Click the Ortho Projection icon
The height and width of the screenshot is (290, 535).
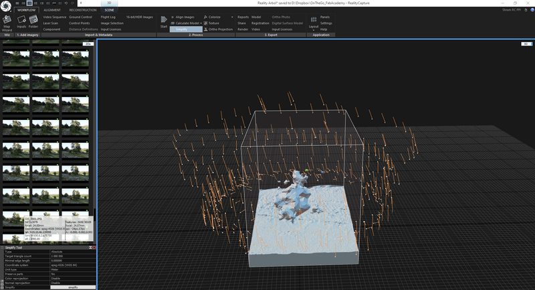tap(205, 29)
